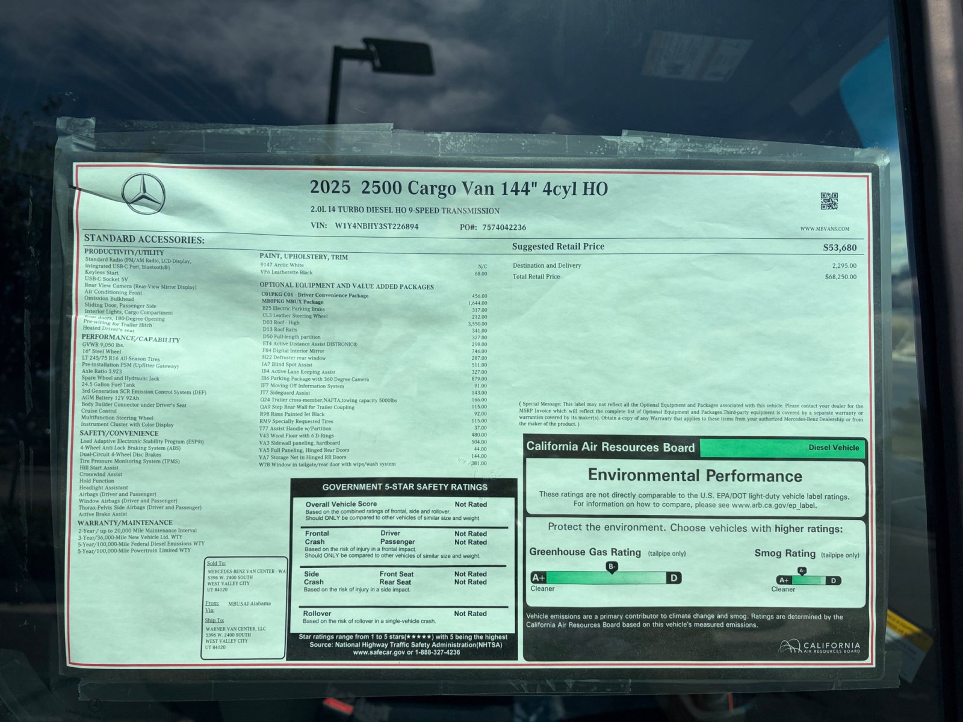Click the www.mbvans.com link
The height and width of the screenshot is (722, 963).
point(825,229)
